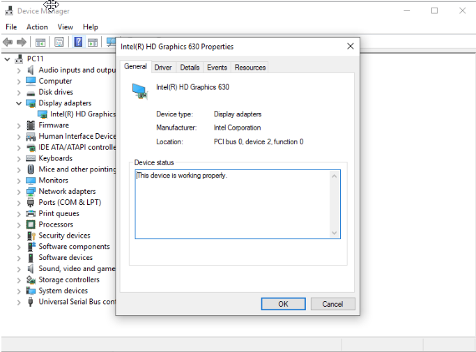Collapse the PC11 root node
476x352 pixels.
pyautogui.click(x=8, y=59)
